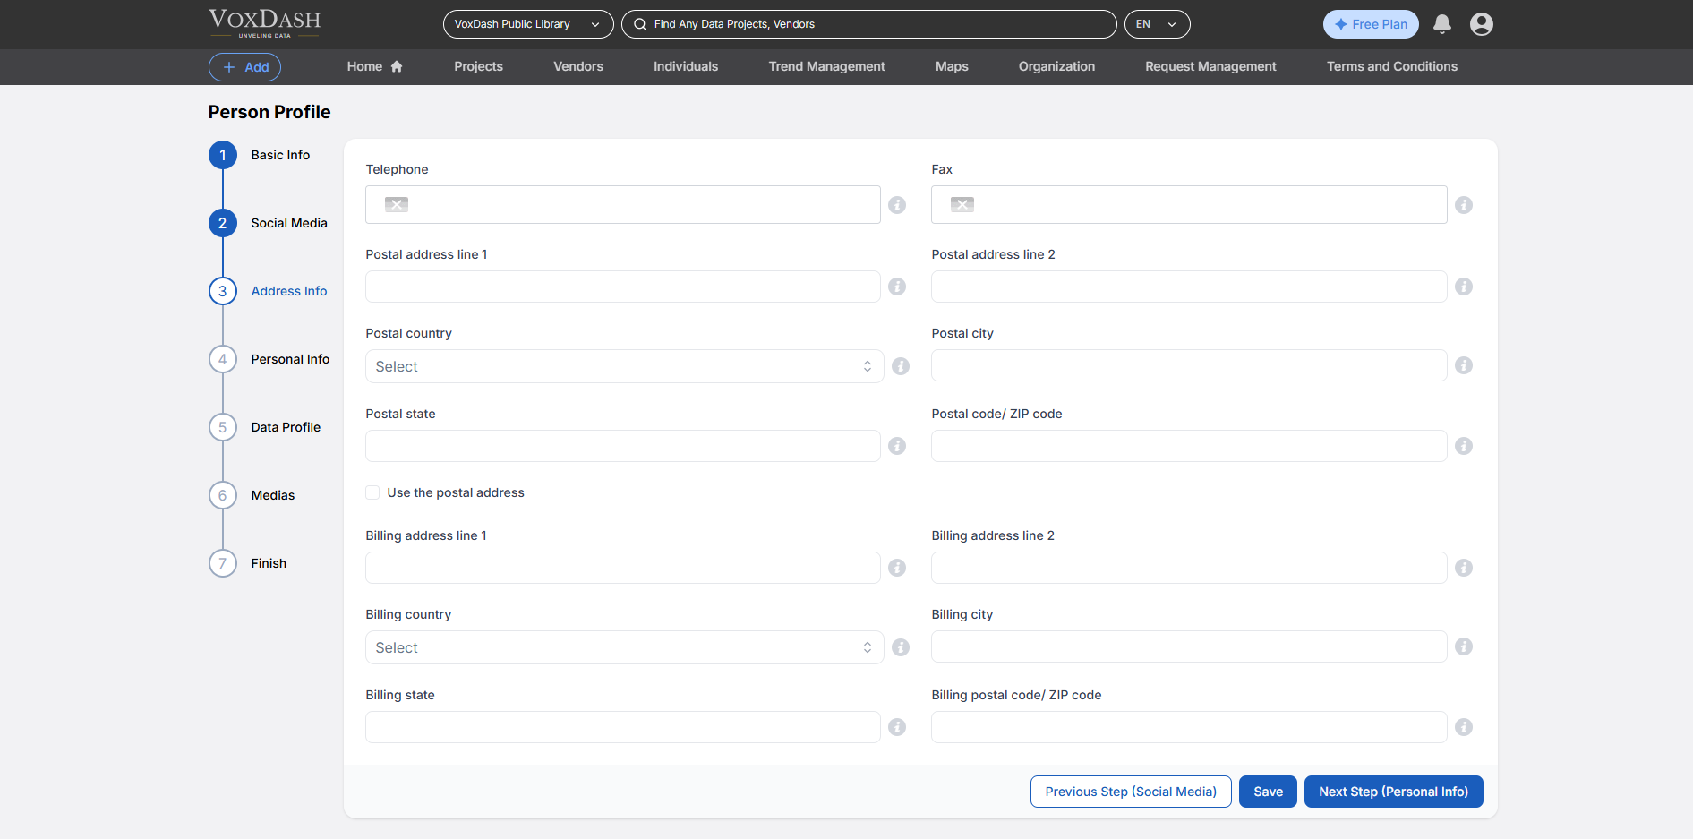Image resolution: width=1693 pixels, height=839 pixels.
Task: Click the Telephone country flag icon
Action: point(397,204)
